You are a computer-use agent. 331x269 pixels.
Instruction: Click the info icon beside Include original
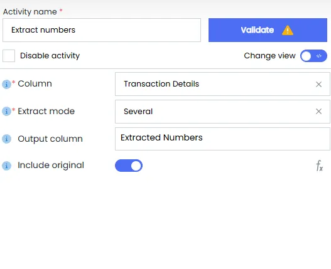(6, 166)
